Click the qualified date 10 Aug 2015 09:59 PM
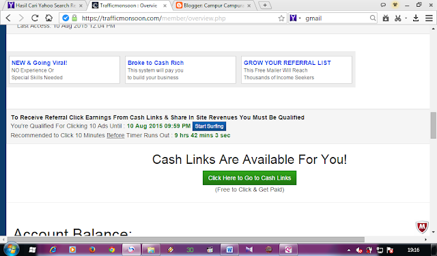This screenshot has width=437, height=256. [158, 126]
